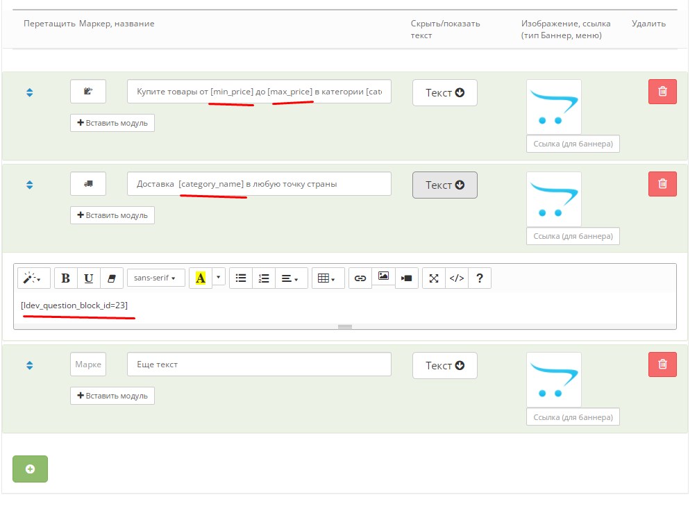Image resolution: width=697 pixels, height=520 pixels.
Task: Click the eraser remove-formatting icon
Action: 112,278
